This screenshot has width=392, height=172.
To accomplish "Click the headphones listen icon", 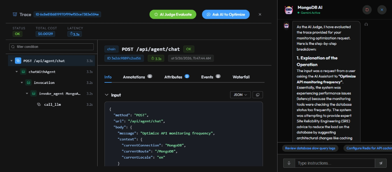I will (366, 25).
